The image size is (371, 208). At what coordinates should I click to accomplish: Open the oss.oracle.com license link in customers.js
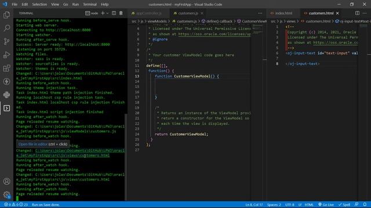[x=214, y=34]
